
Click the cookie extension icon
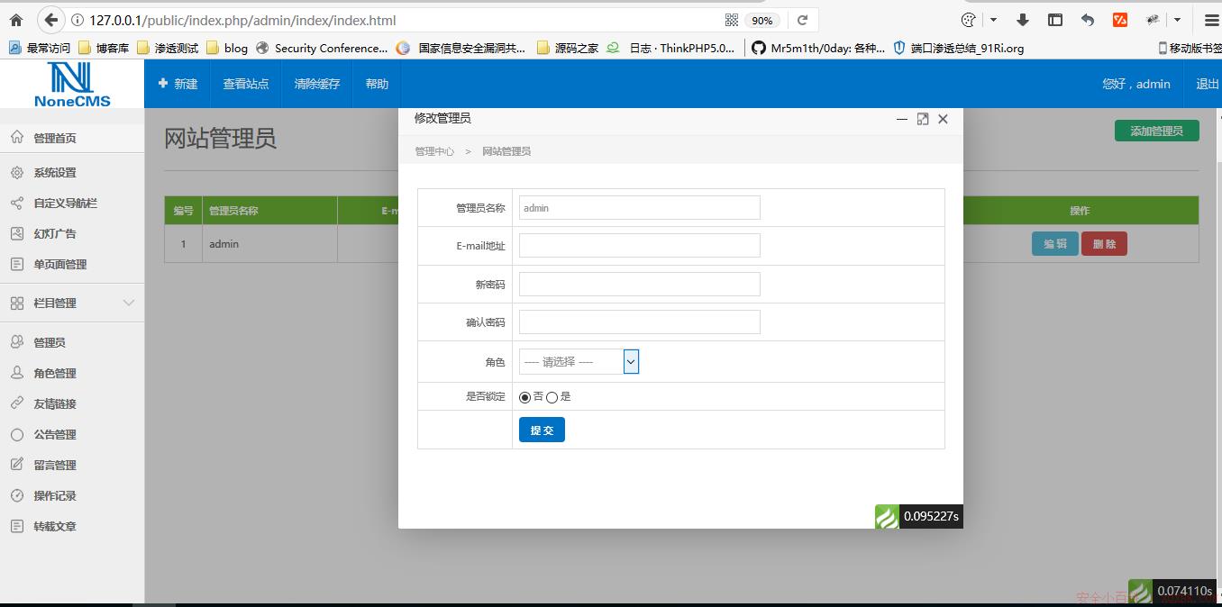[x=969, y=20]
